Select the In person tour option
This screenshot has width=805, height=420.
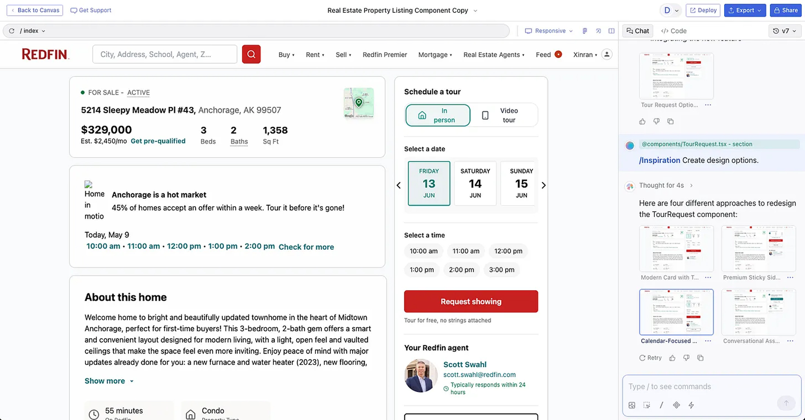(x=438, y=115)
